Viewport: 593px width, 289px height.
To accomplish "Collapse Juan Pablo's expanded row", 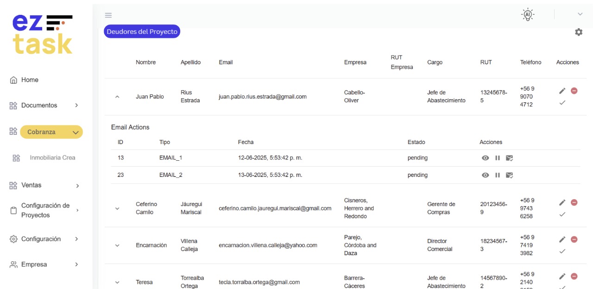I will [x=117, y=97].
